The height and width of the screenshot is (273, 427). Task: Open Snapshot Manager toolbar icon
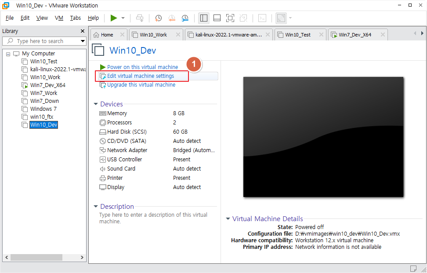pos(185,18)
